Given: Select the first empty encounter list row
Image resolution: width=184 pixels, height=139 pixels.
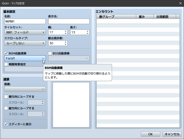Looking at the screenshot, I should point(138,21).
